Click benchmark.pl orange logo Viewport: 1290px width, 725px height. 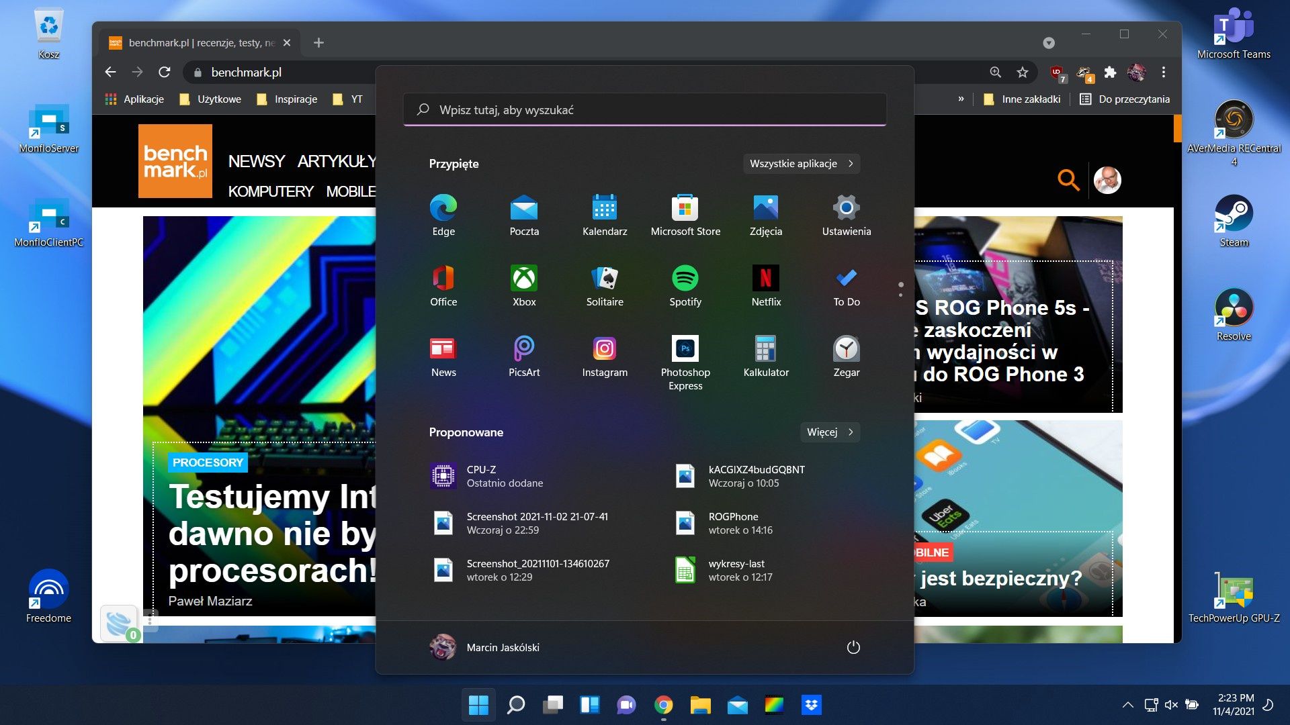click(175, 161)
